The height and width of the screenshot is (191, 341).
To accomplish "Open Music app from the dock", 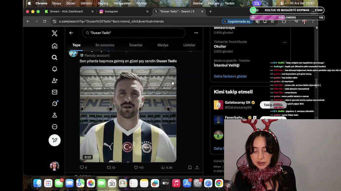I will pos(176,183).
